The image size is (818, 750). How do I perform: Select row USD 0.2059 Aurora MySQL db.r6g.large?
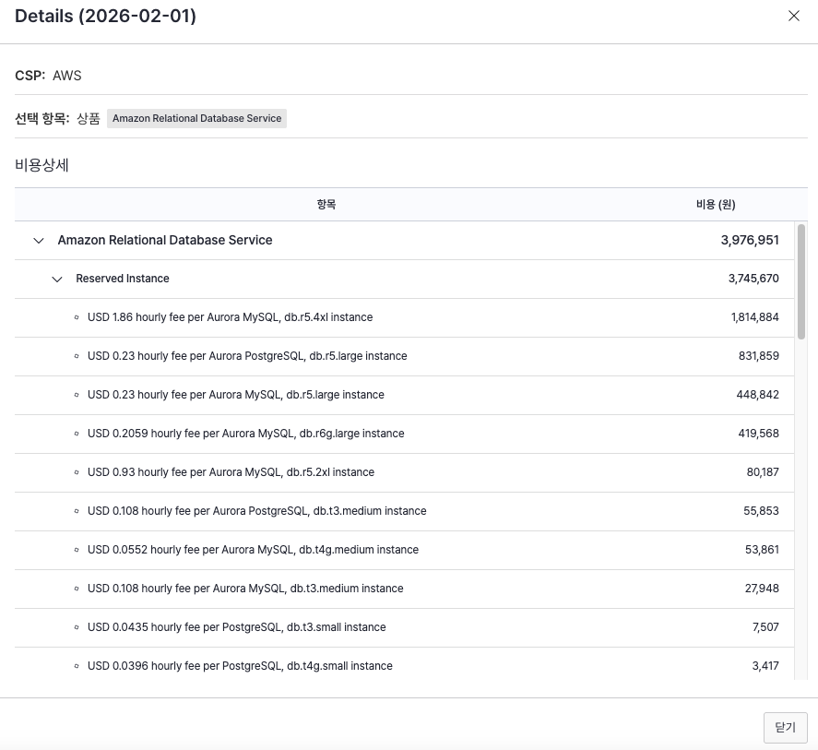pos(404,434)
